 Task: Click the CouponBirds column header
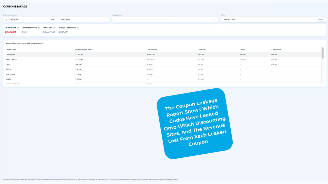click(x=276, y=50)
